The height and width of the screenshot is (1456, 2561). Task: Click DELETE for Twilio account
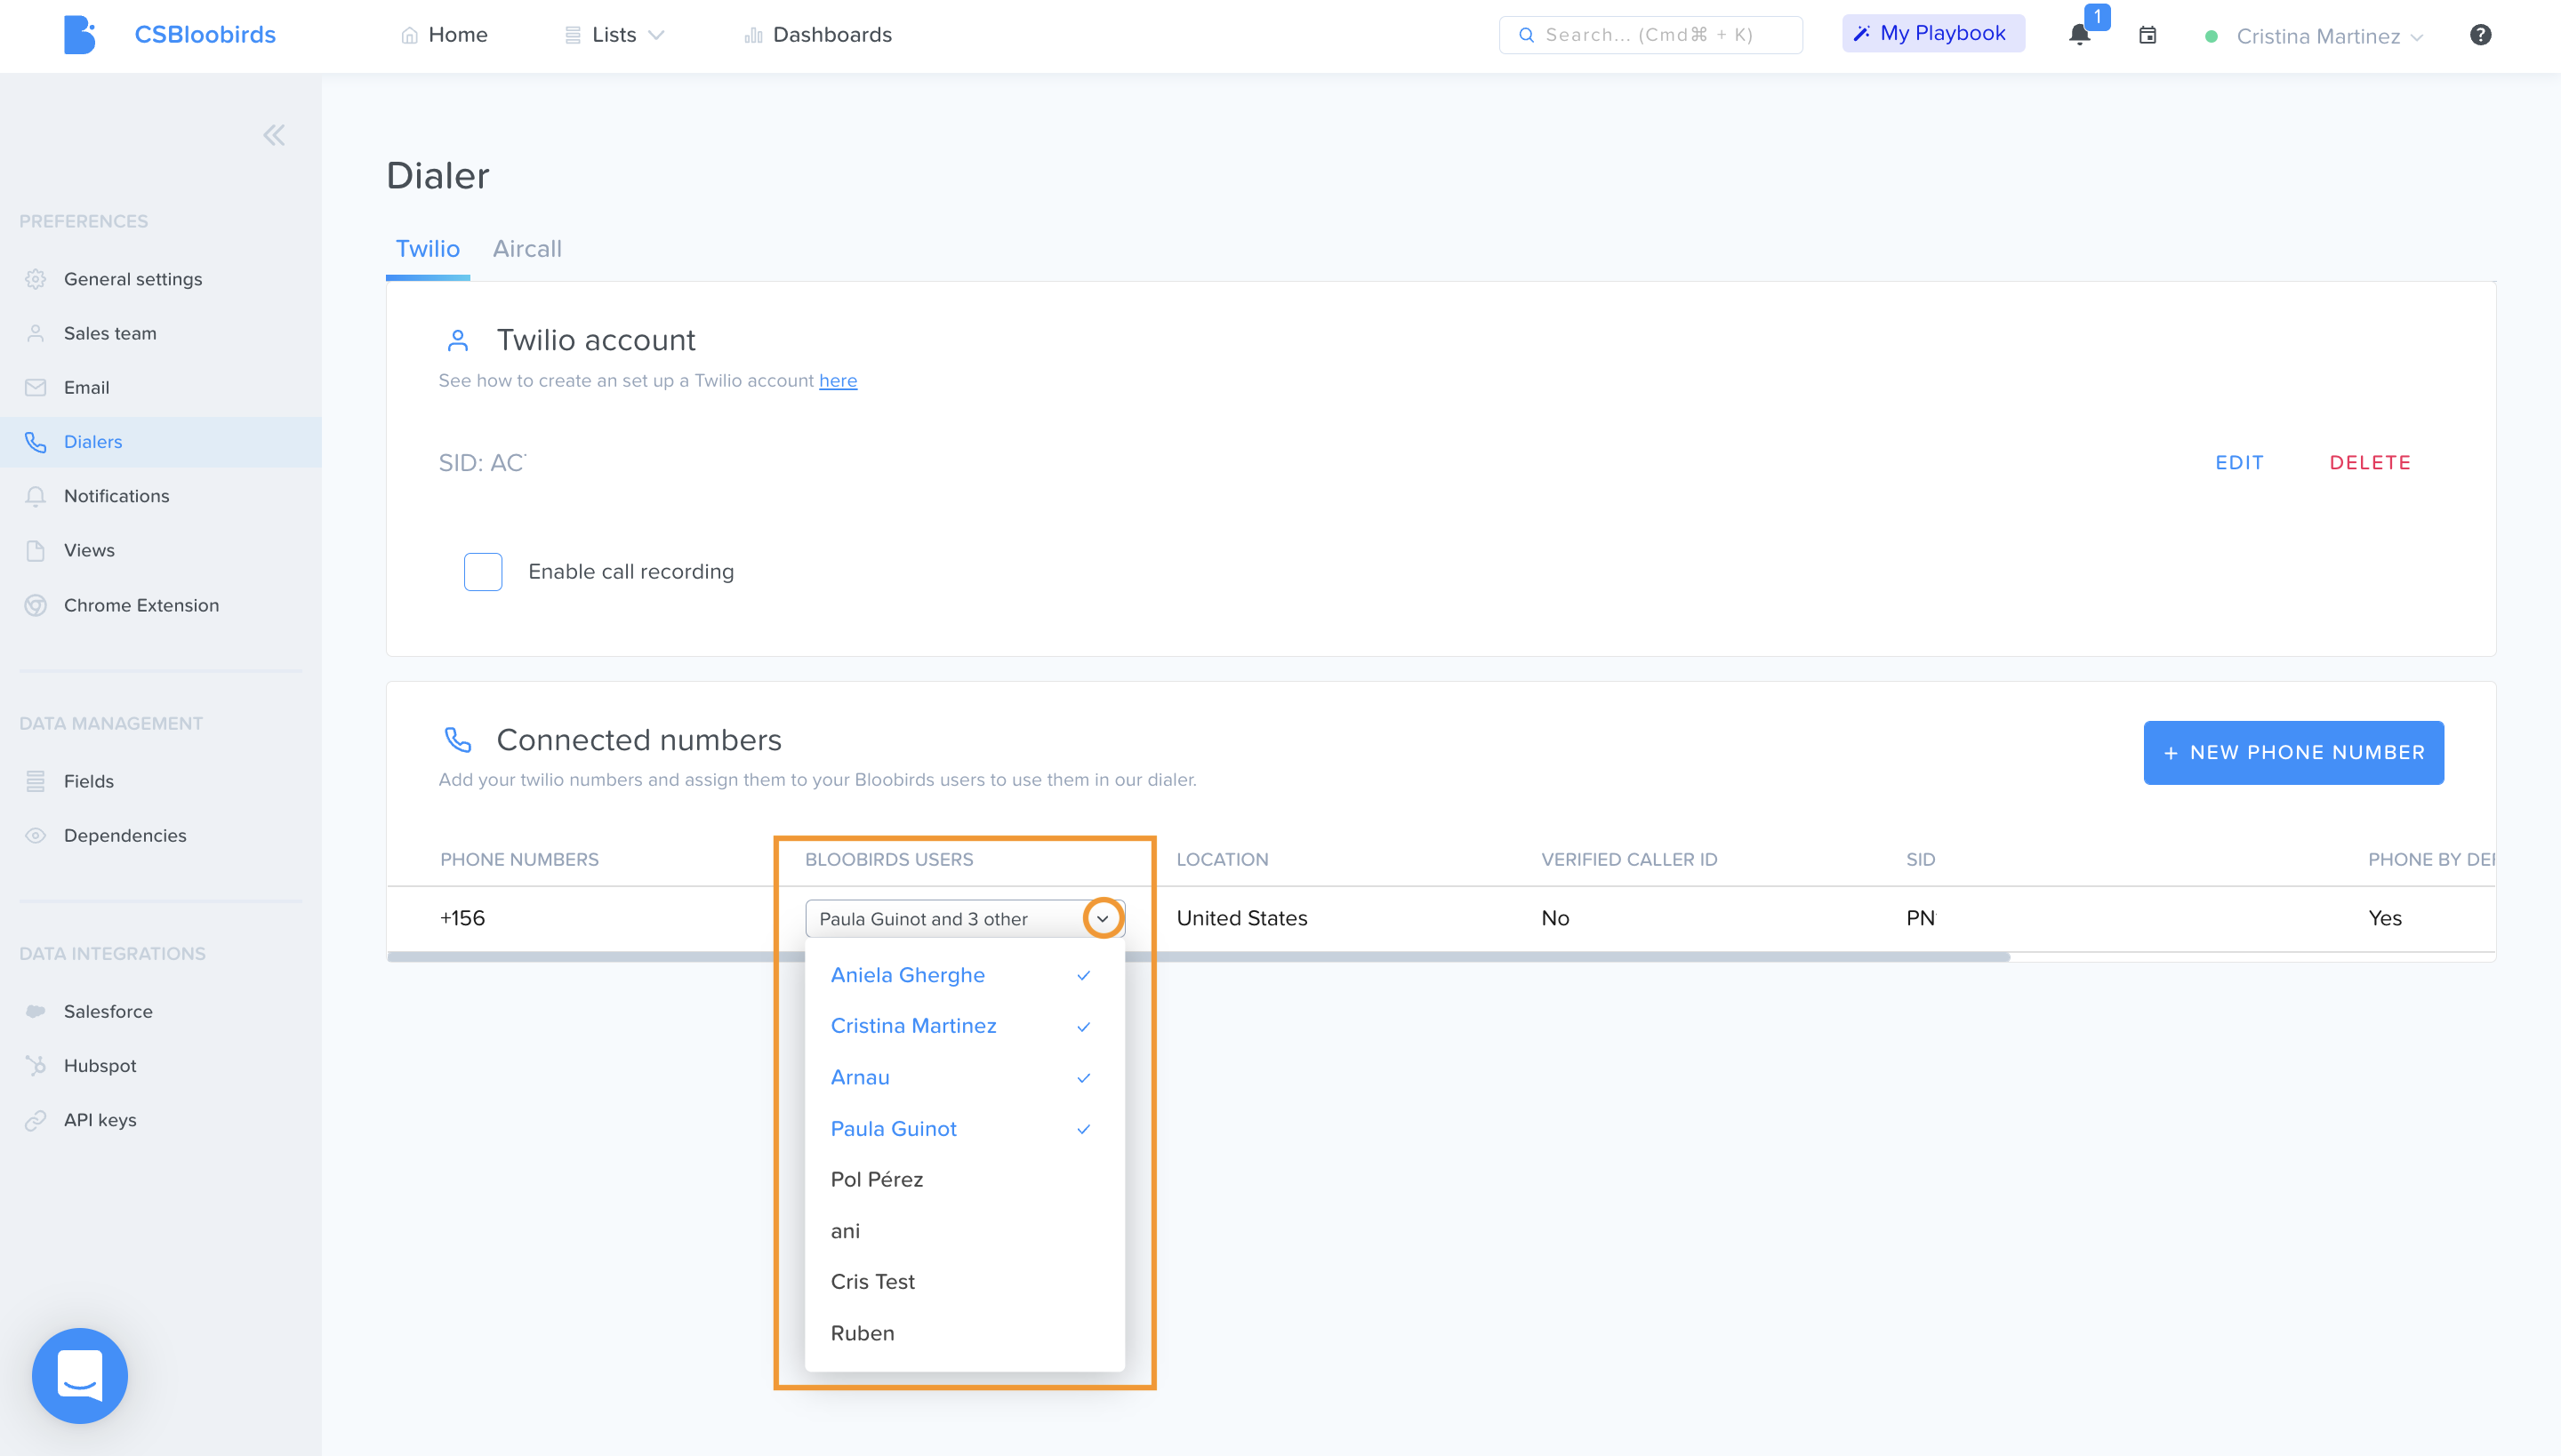coord(2370,462)
